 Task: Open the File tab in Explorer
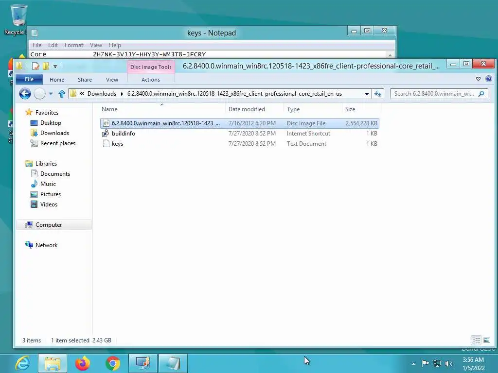point(29,79)
